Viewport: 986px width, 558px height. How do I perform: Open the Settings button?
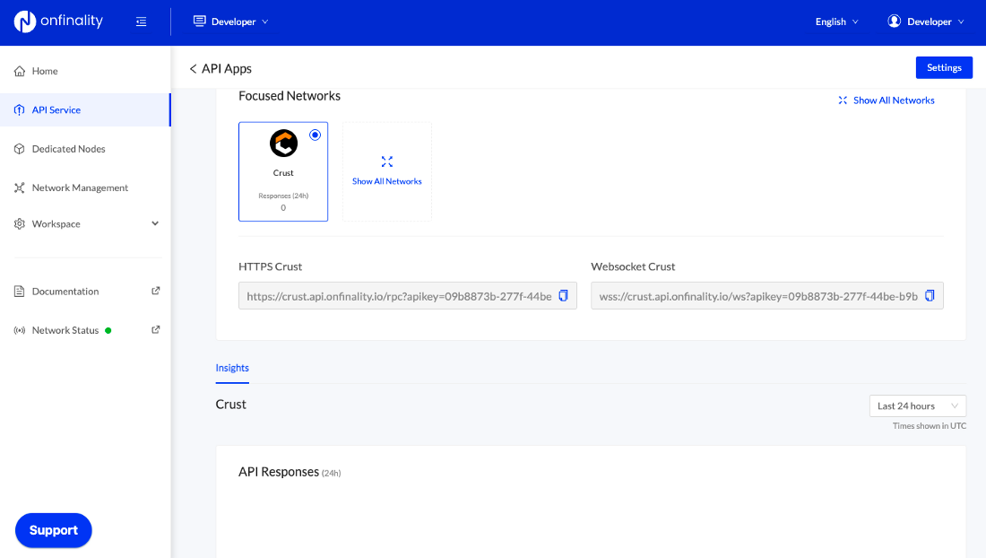click(x=944, y=68)
